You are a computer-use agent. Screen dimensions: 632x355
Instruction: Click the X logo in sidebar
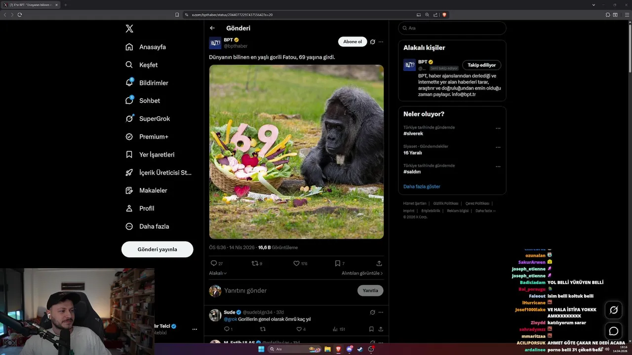click(129, 29)
